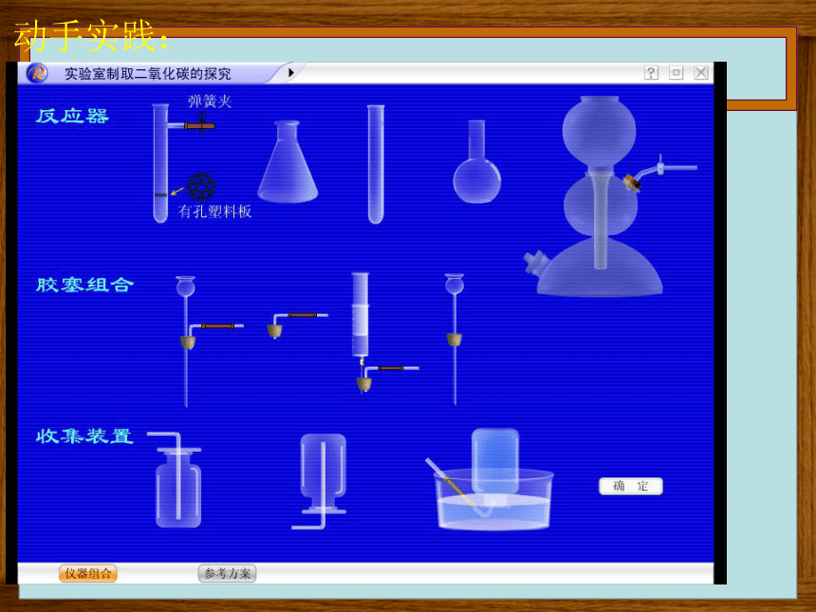Click the perforated plastic plate disc

click(201, 186)
